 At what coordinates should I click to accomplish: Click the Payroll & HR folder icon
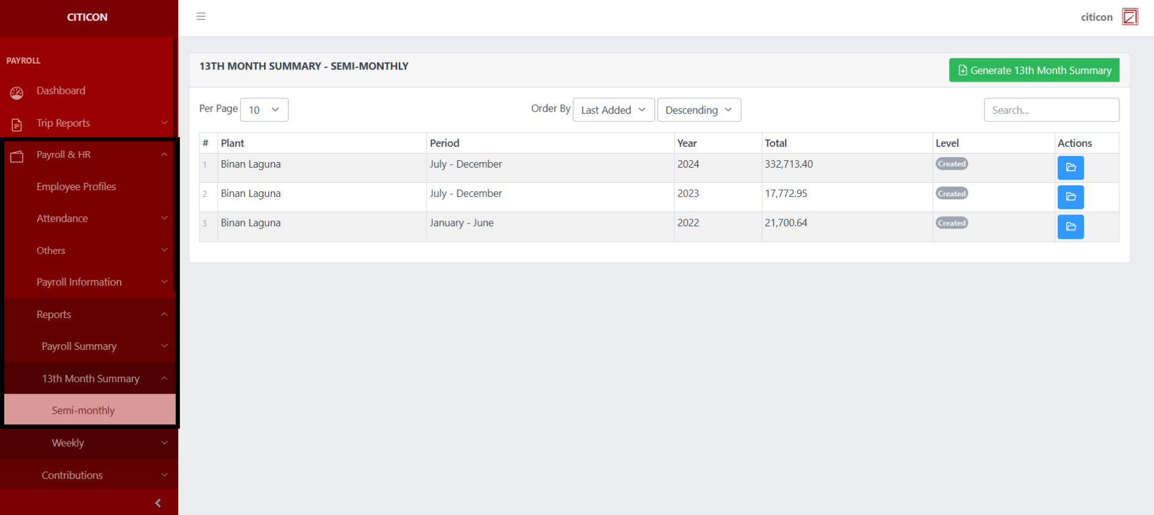click(16, 157)
